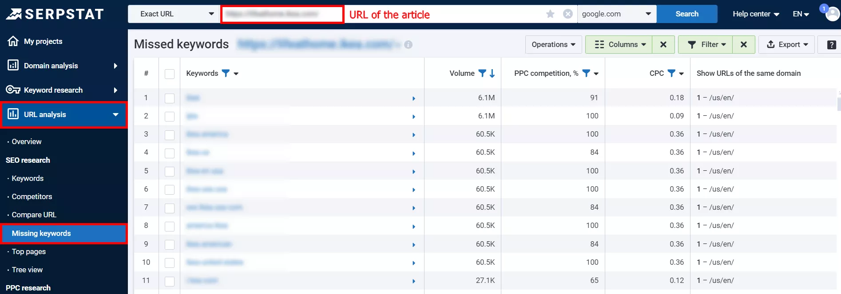Open the user profile avatar
This screenshot has width=841, height=294.
tap(833, 14)
